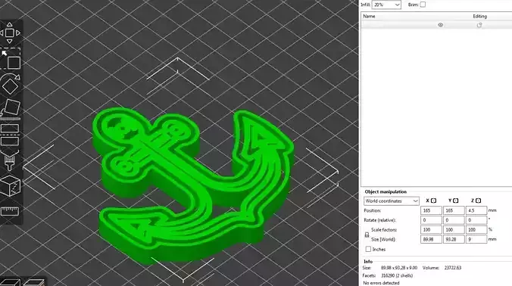Click the Name column header

369,16
